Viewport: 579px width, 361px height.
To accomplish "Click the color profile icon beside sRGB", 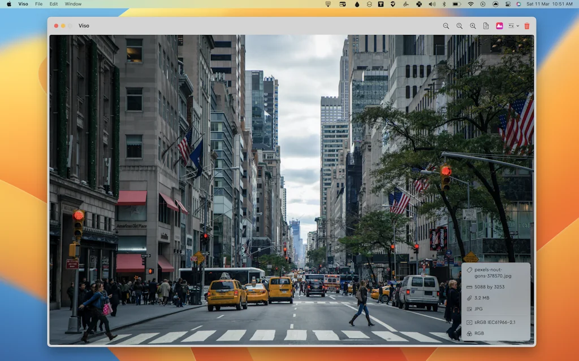I will point(469,322).
